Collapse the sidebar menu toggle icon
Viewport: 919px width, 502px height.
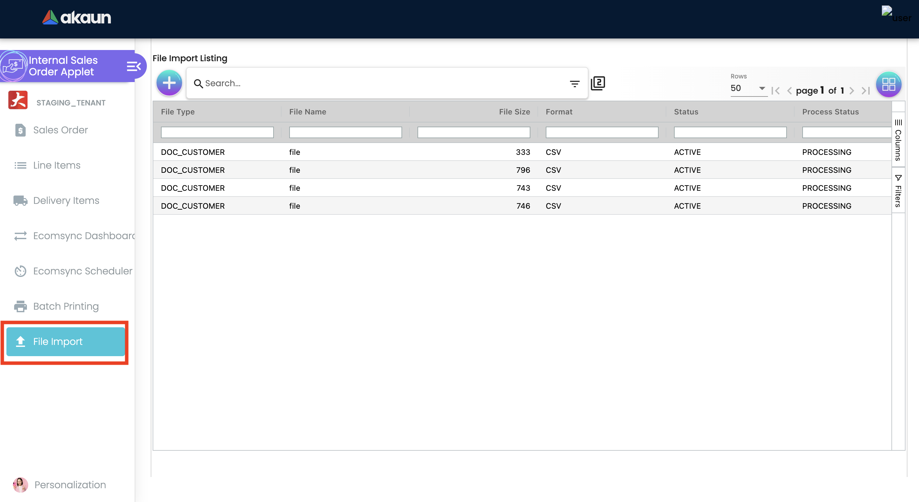pos(134,66)
